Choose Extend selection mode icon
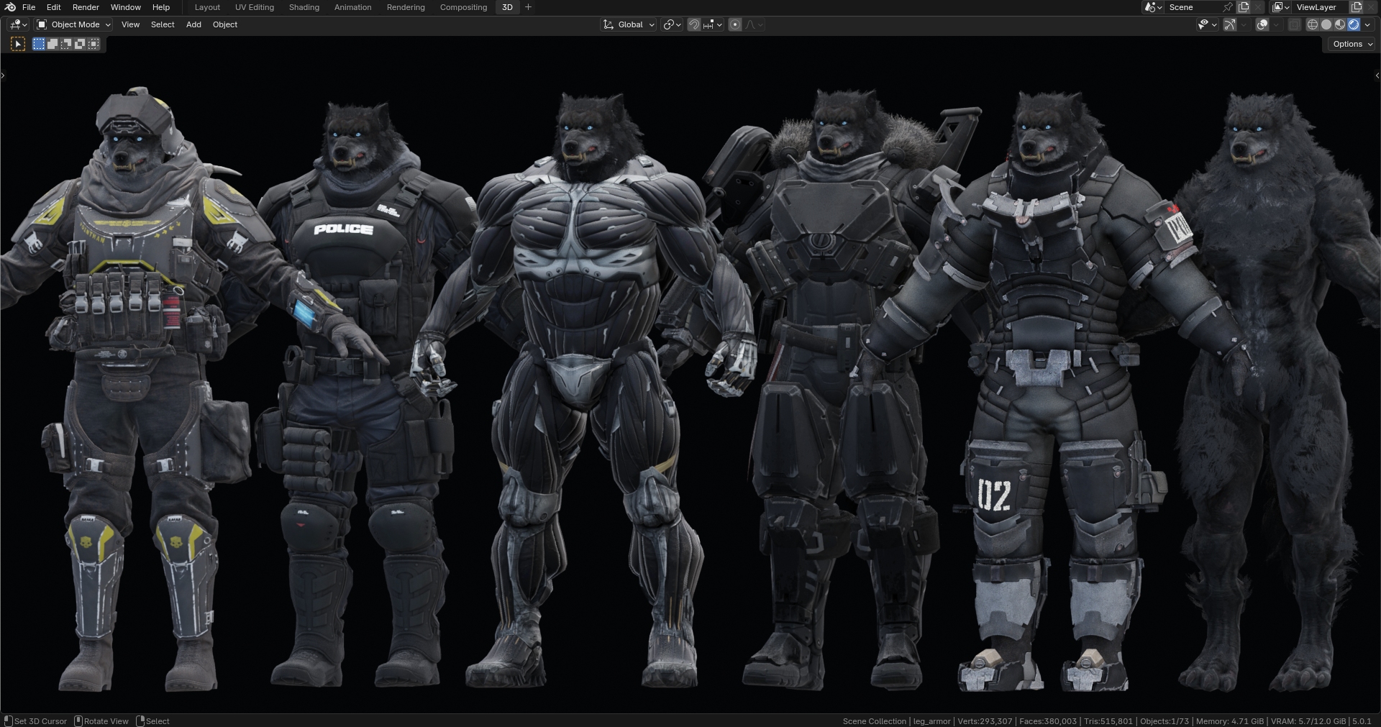The height and width of the screenshot is (727, 1381). coord(53,44)
